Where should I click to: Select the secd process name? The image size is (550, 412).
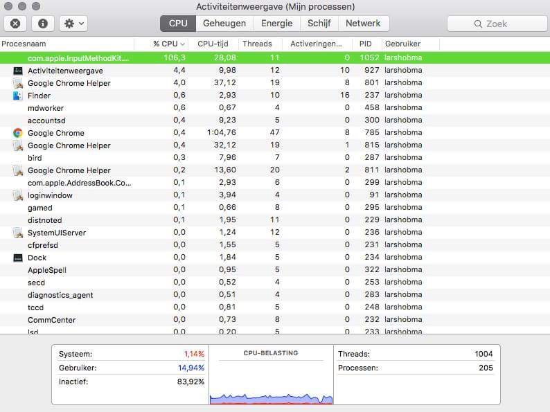pos(37,283)
